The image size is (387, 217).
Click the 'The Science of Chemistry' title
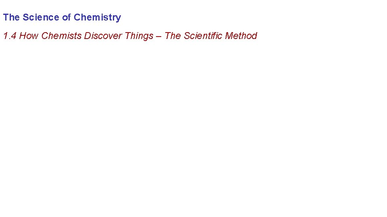(62, 18)
